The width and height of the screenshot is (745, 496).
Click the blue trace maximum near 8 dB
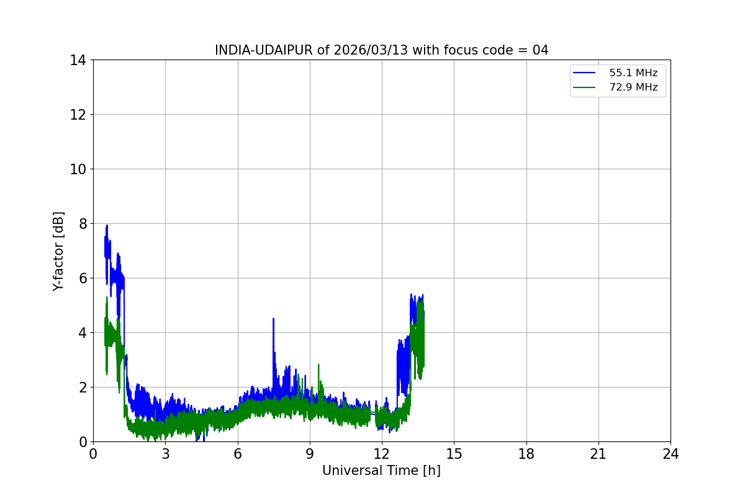107,226
